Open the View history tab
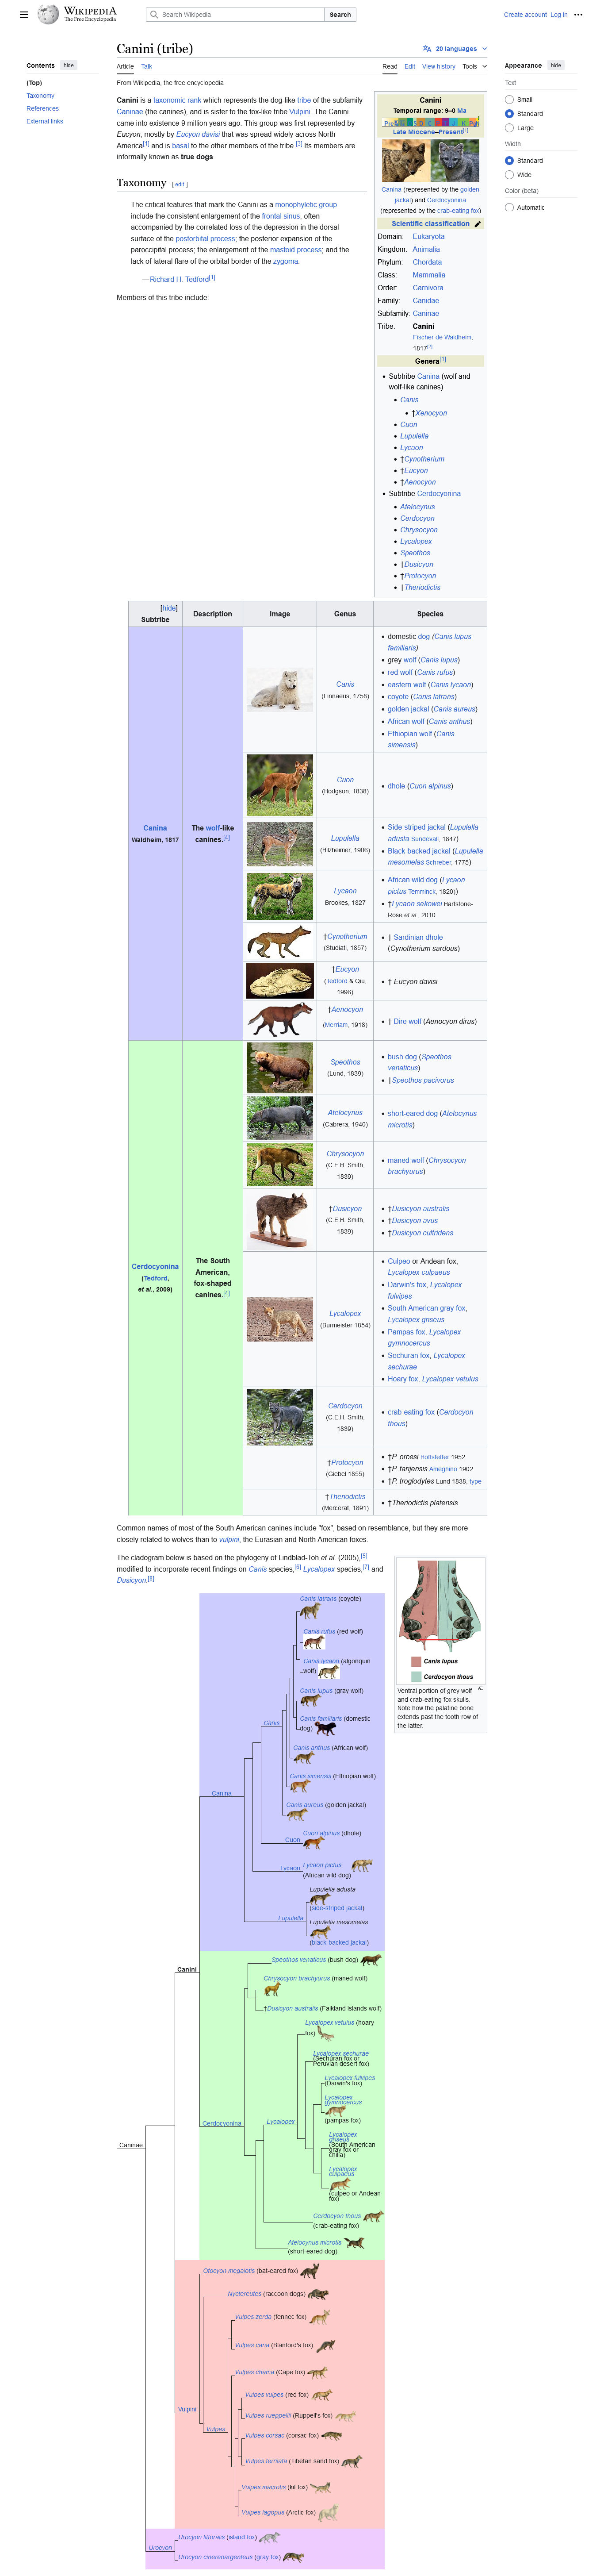Screen dimensions: 604x2576 click(438, 66)
